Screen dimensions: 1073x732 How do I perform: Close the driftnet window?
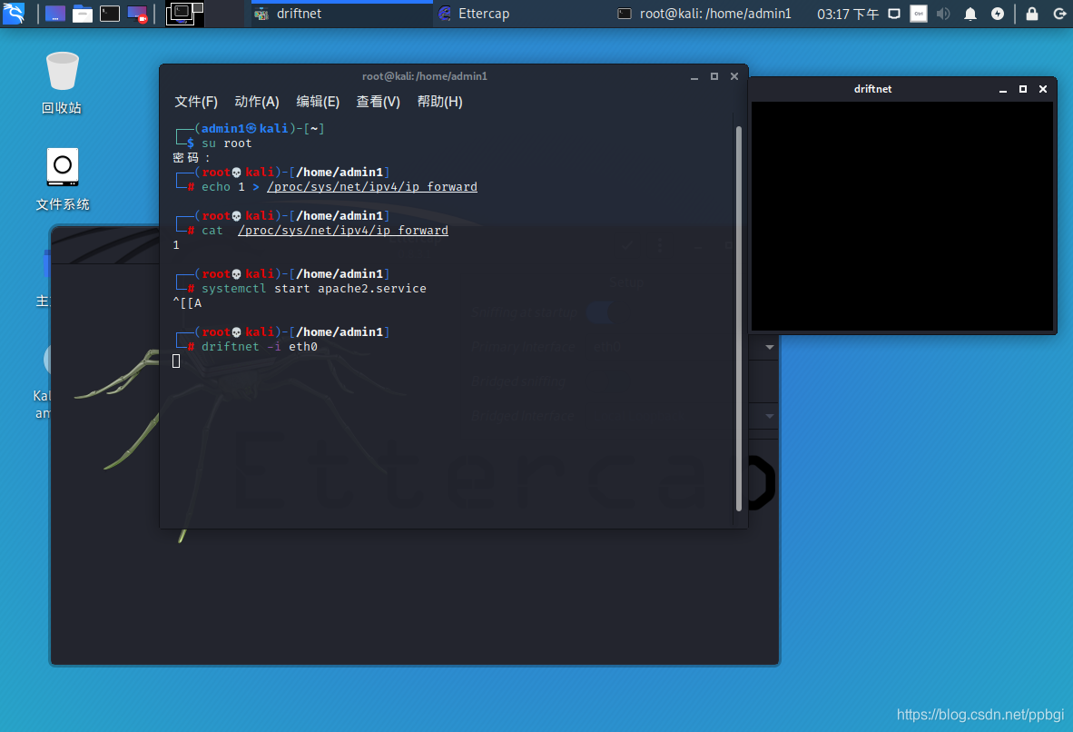coord(1043,89)
